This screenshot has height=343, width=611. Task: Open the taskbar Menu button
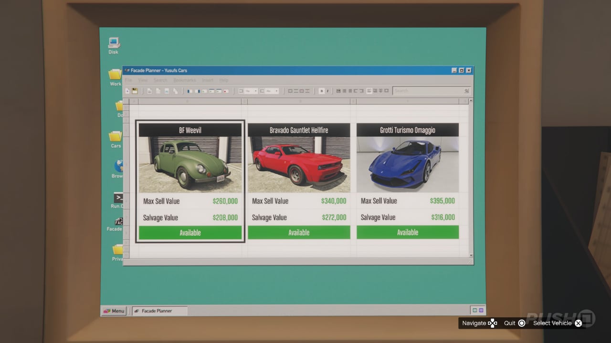pyautogui.click(x=114, y=311)
